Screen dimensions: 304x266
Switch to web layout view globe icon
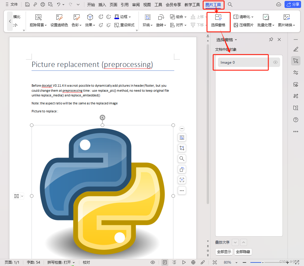pos(193,262)
